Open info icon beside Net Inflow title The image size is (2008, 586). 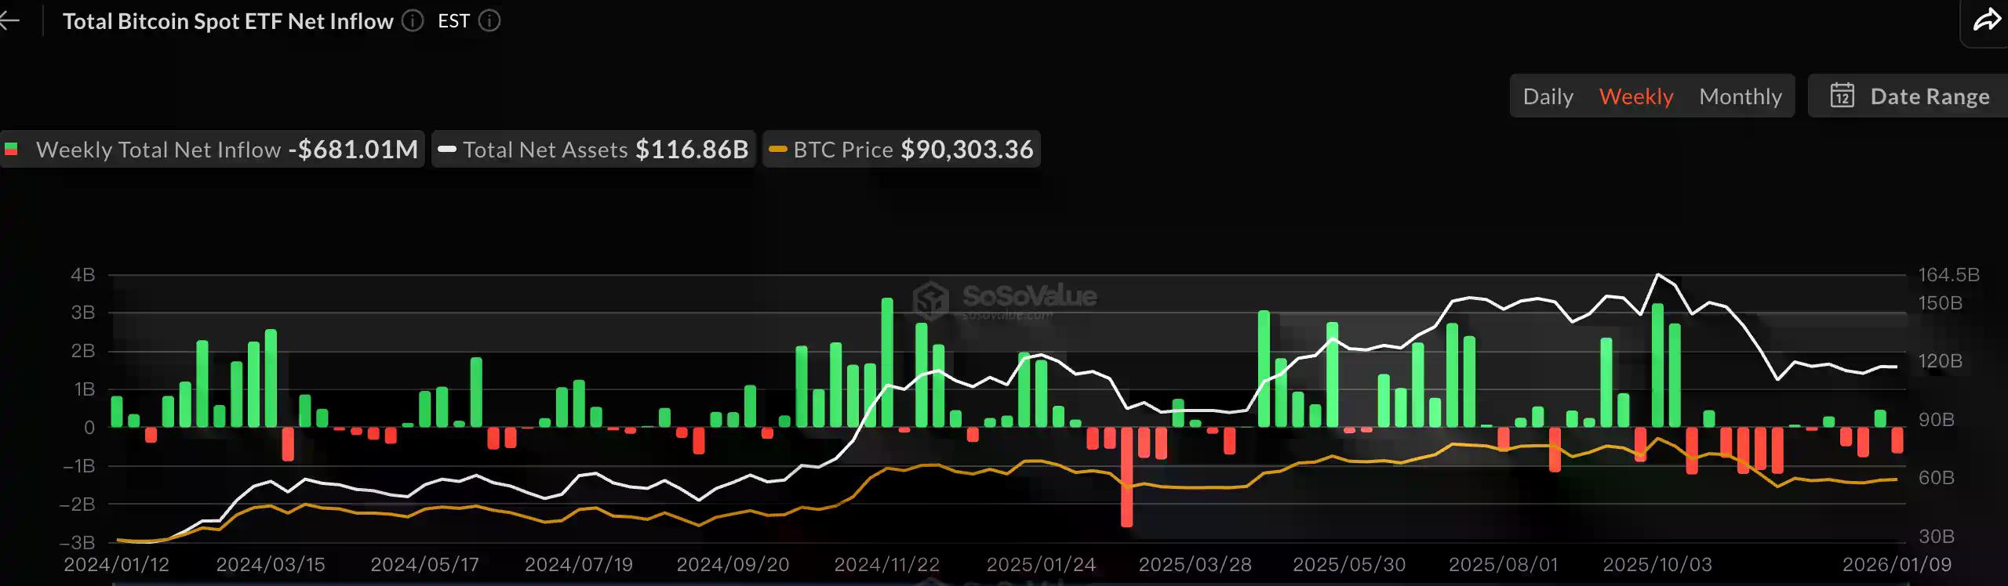413,21
